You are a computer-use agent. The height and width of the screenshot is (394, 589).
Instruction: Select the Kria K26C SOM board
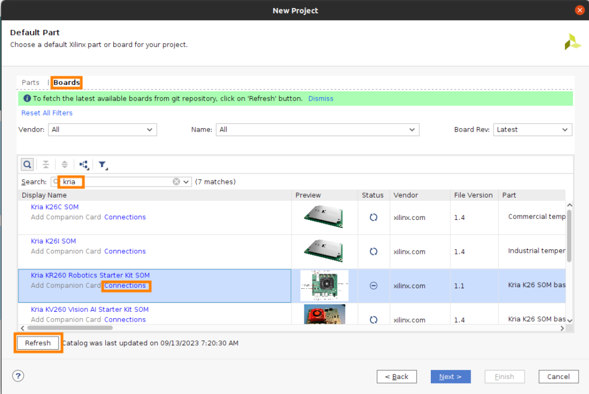[x=55, y=207]
